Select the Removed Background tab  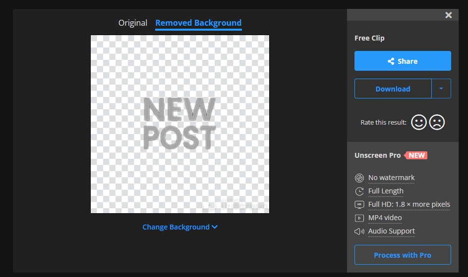(198, 23)
